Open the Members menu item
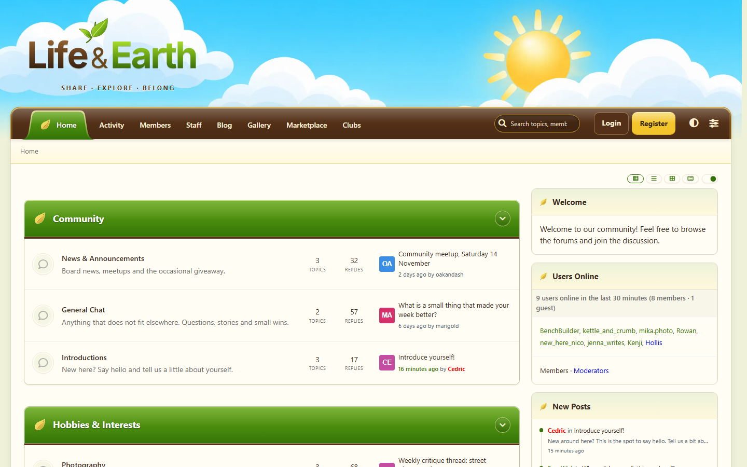The width and height of the screenshot is (747, 467). click(155, 125)
